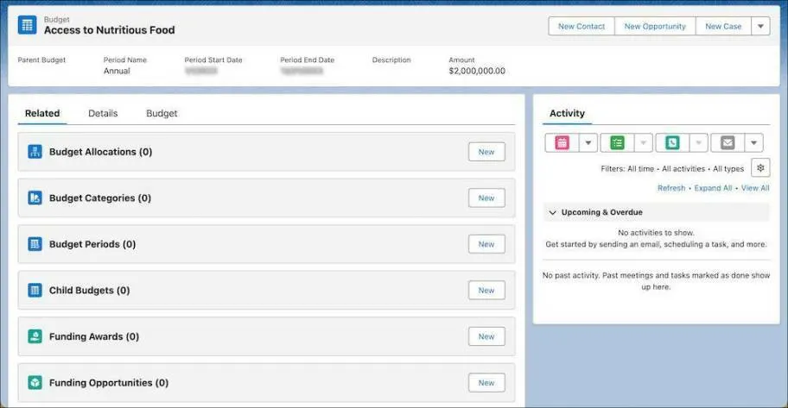Image resolution: width=788 pixels, height=408 pixels.
Task: Click the Funding Opportunities cube icon
Action: click(35, 382)
